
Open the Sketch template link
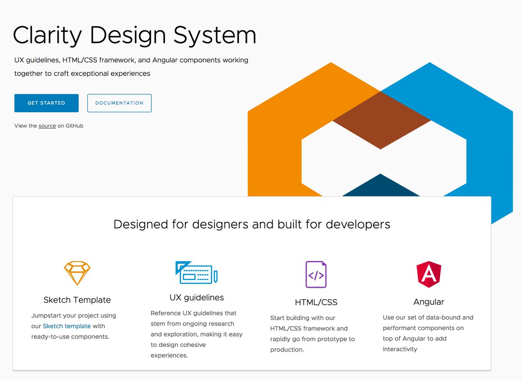click(67, 326)
